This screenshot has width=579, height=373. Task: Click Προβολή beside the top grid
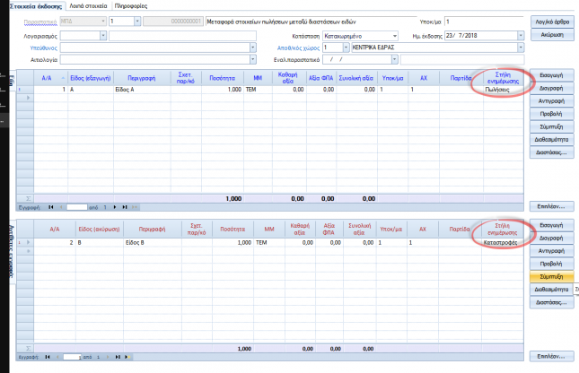(551, 114)
